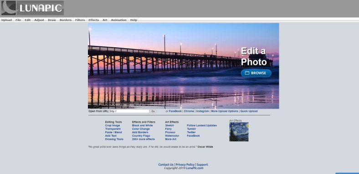
Task: Open the Chrome upload link
Action: pyautogui.click(x=189, y=111)
